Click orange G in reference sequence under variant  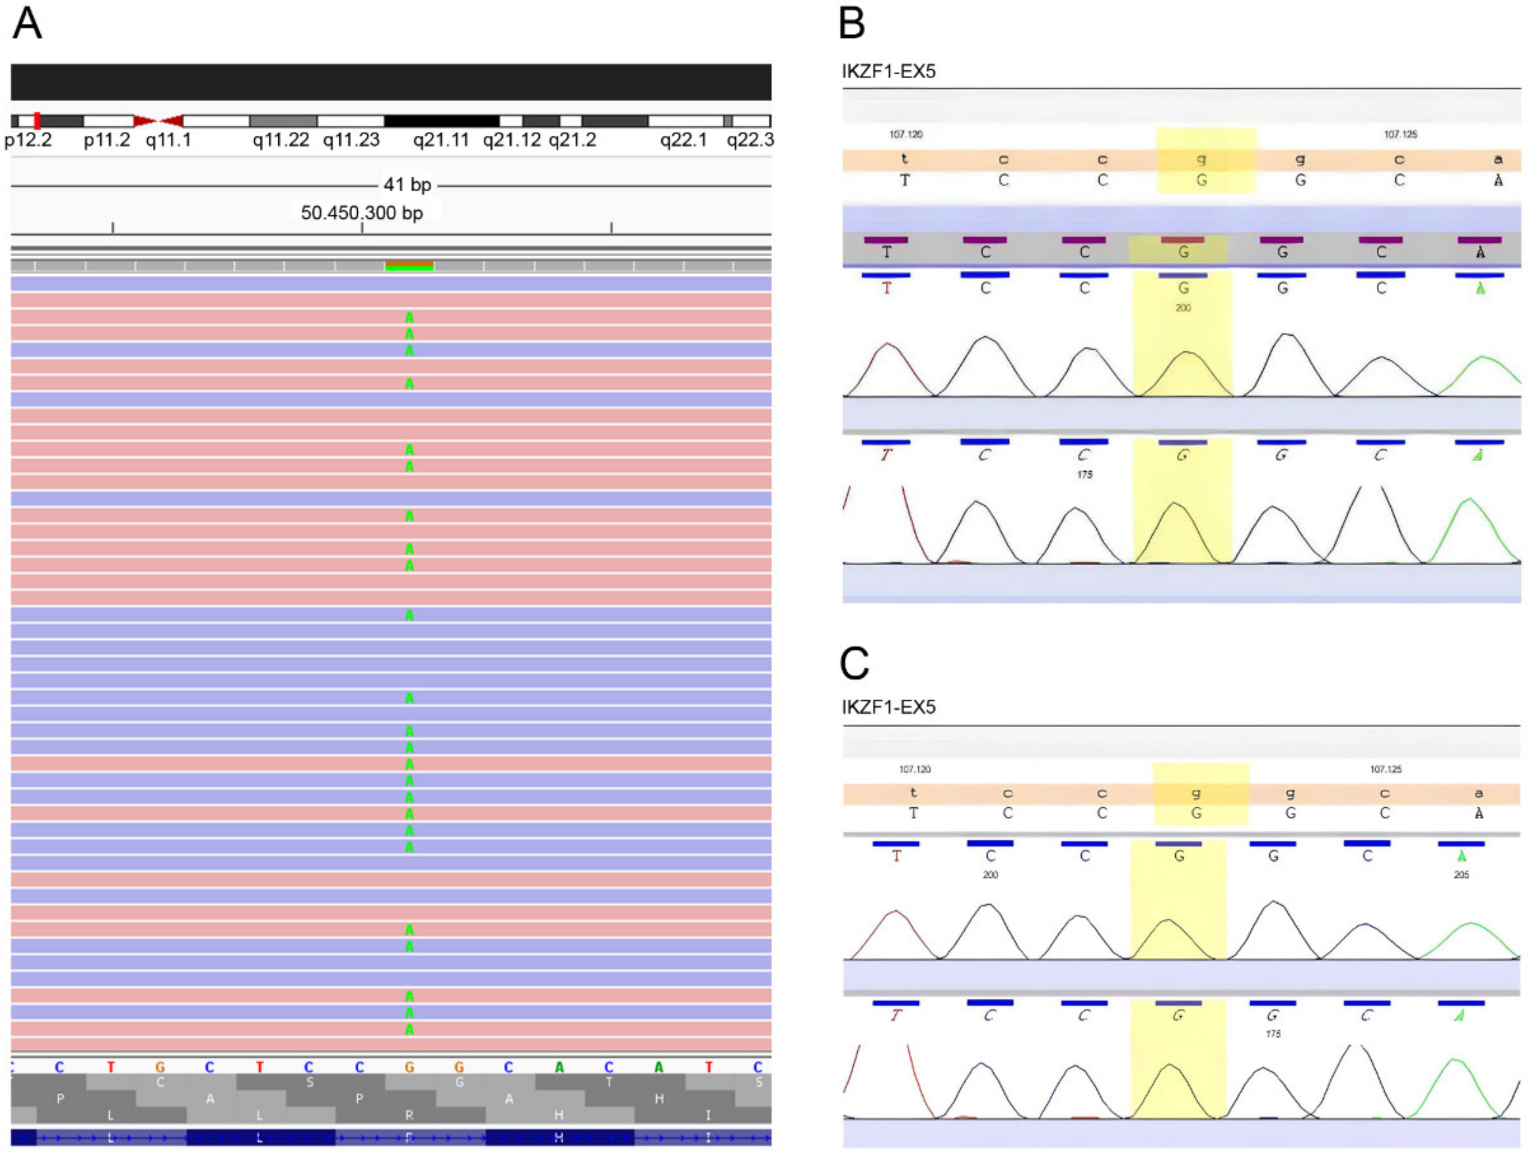[410, 1067]
